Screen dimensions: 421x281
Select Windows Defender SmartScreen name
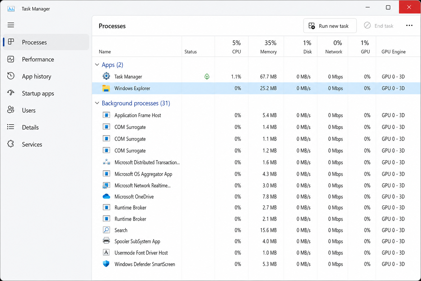click(x=145, y=264)
